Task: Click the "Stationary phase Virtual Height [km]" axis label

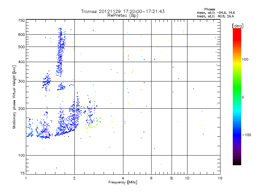Action: tap(14, 97)
